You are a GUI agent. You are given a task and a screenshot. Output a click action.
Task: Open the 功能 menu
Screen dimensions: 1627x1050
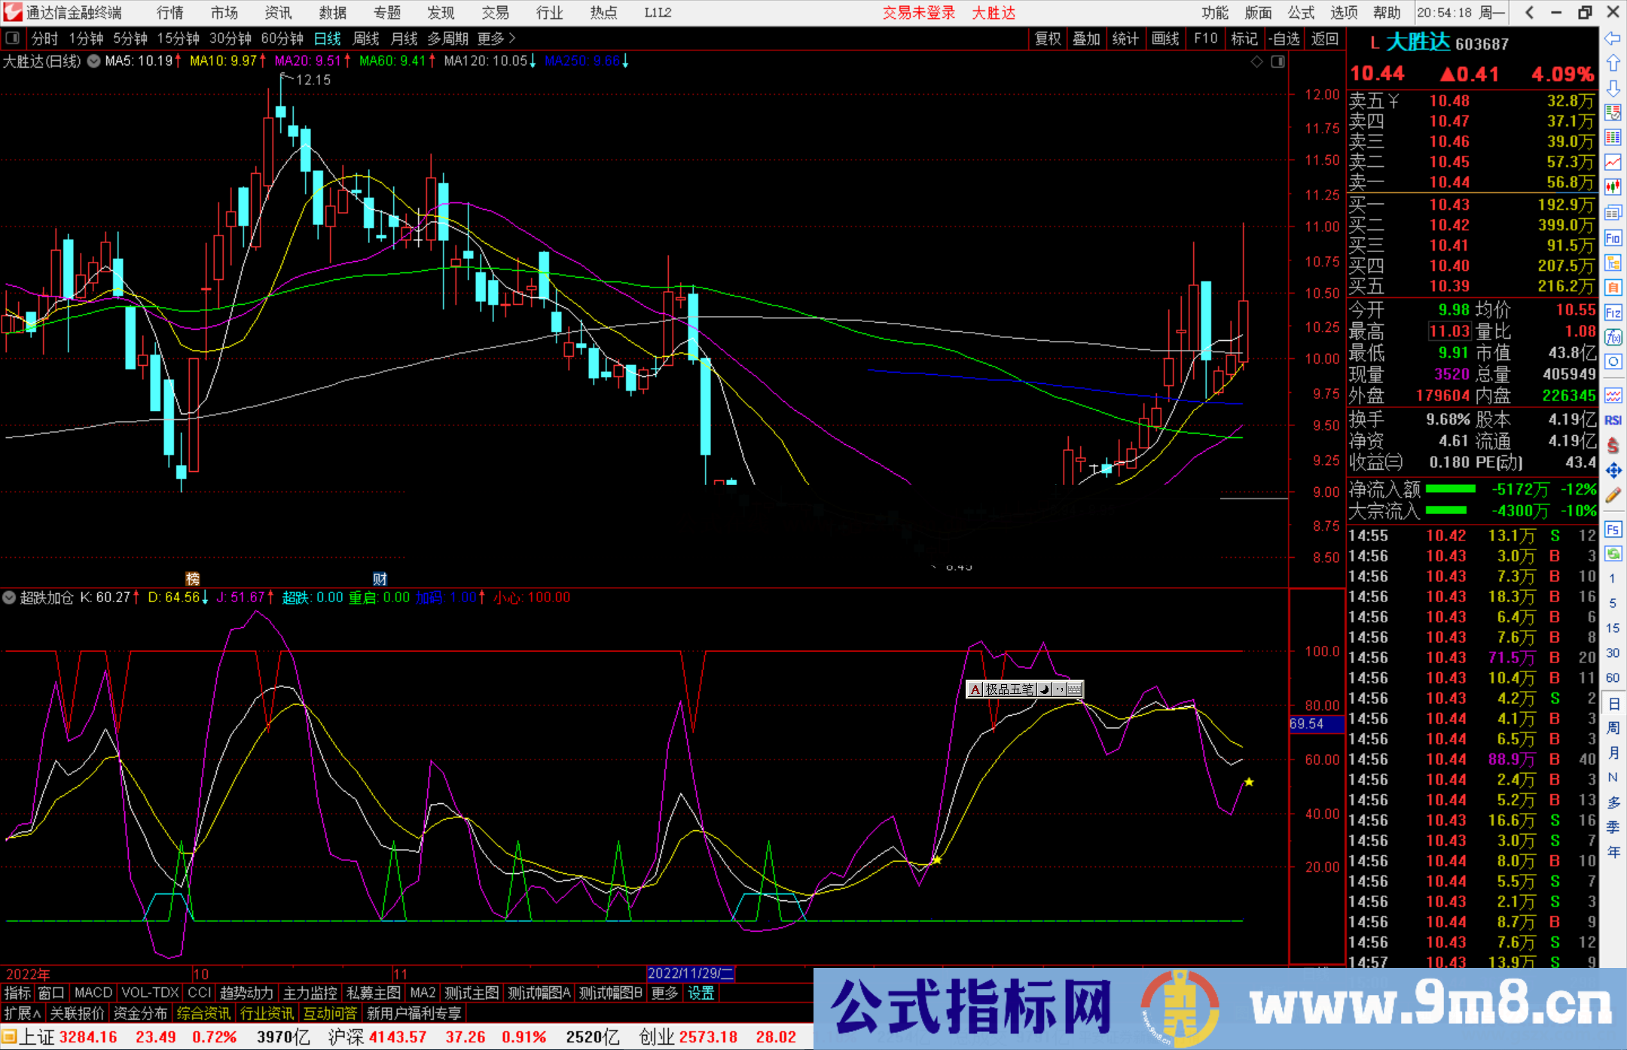[x=1214, y=13]
